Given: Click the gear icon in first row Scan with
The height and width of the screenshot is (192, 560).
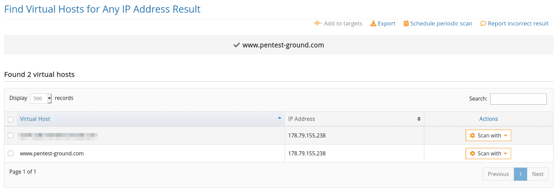Looking at the screenshot, I should pos(472,136).
